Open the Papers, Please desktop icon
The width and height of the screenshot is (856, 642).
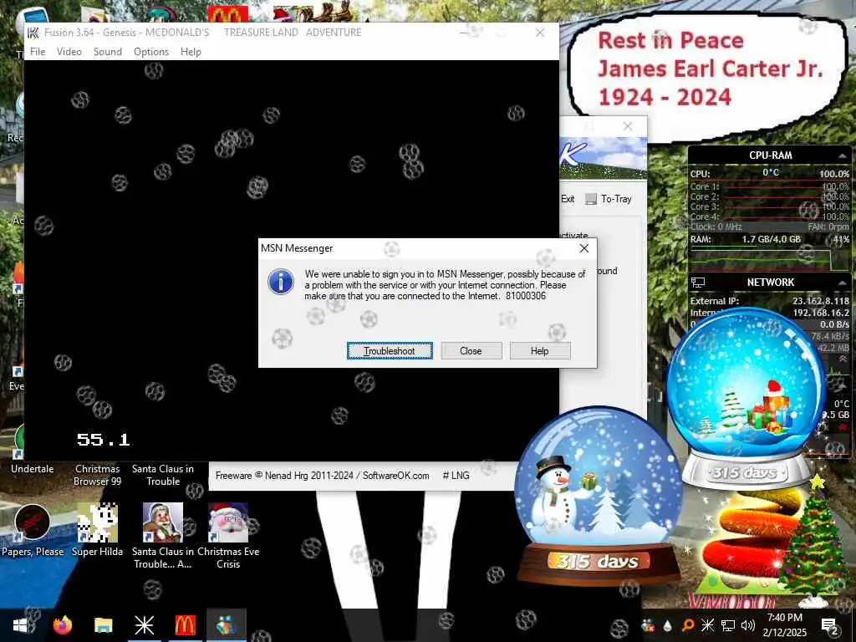(x=33, y=529)
